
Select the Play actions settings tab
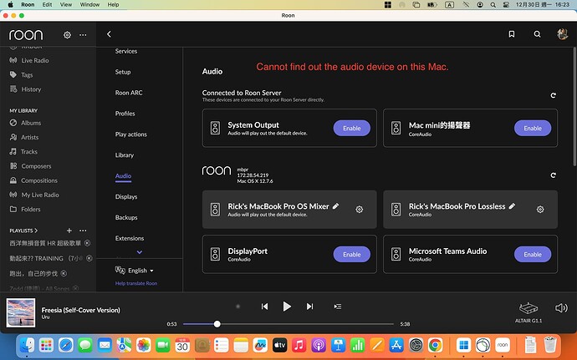131,134
